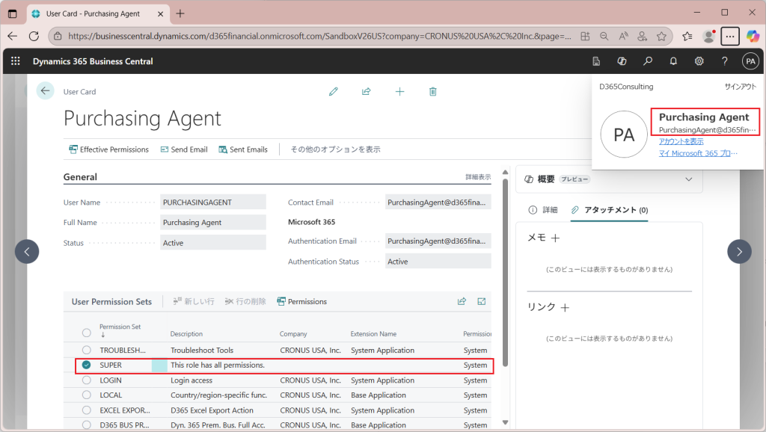Image resolution: width=766 pixels, height=432 pixels.
Task: Expand User Permission Sets to full screen icon
Action: tap(482, 301)
